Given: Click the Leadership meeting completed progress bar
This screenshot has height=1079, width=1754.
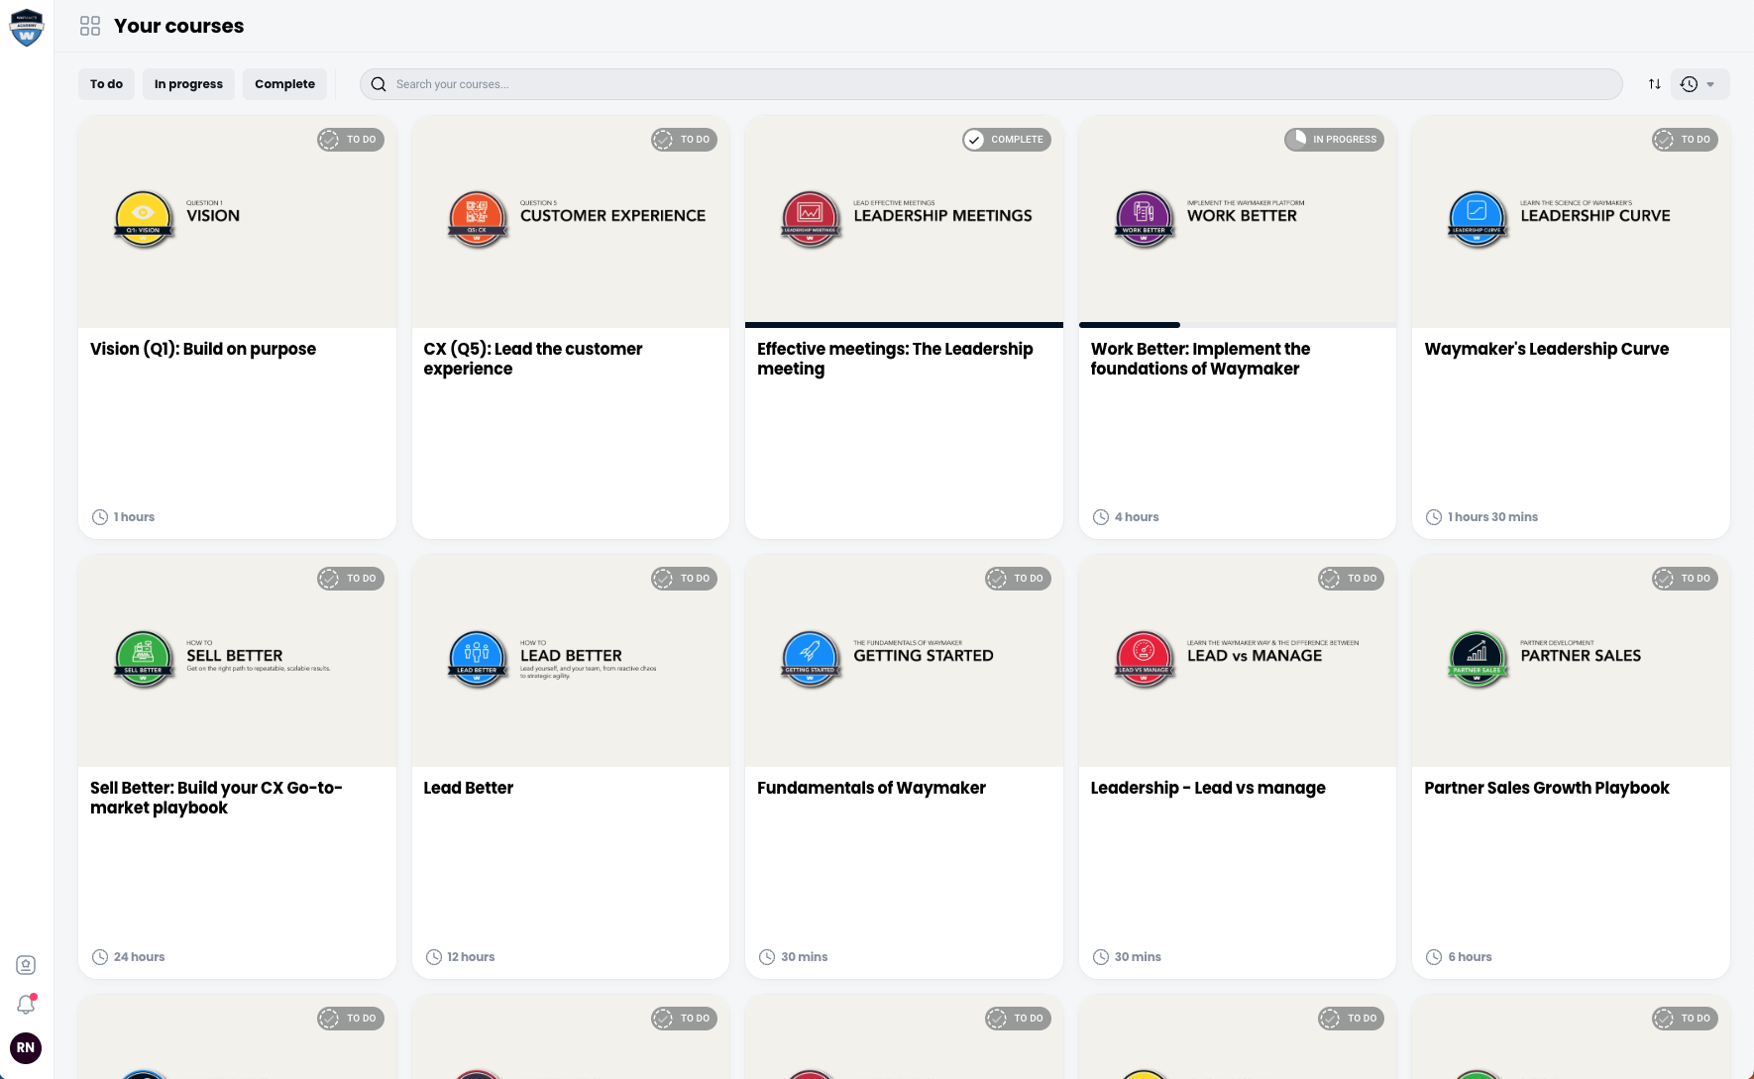Looking at the screenshot, I should [904, 325].
